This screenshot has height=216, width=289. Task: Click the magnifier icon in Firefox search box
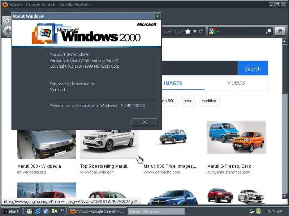pos(268,32)
